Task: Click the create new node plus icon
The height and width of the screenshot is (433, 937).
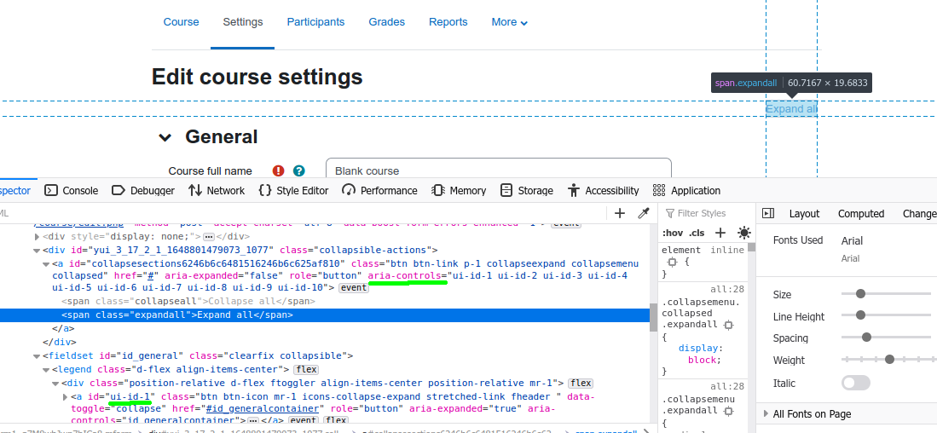Action: coord(620,213)
